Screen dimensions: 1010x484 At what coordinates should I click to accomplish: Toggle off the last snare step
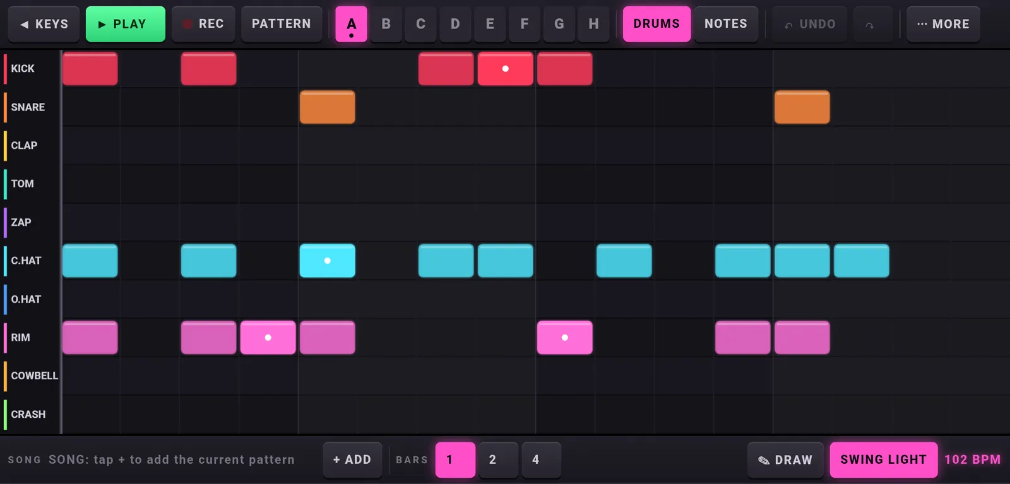802,107
